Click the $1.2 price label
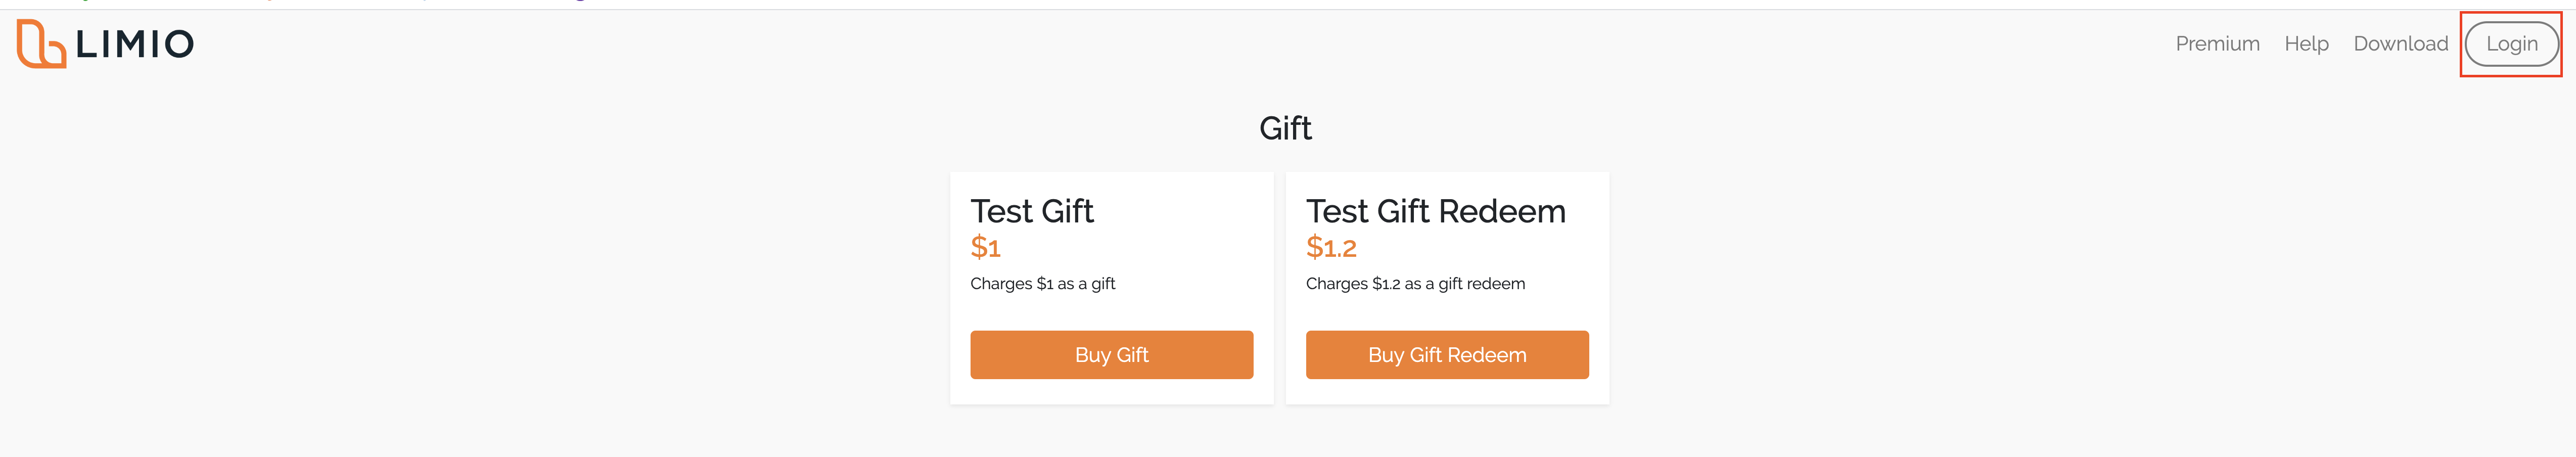 [x=1331, y=247]
